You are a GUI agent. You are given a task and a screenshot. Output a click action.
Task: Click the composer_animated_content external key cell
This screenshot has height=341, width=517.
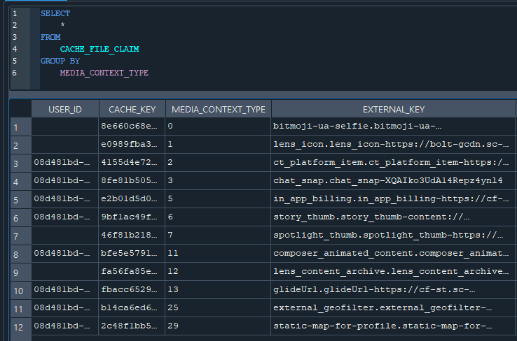(x=393, y=253)
